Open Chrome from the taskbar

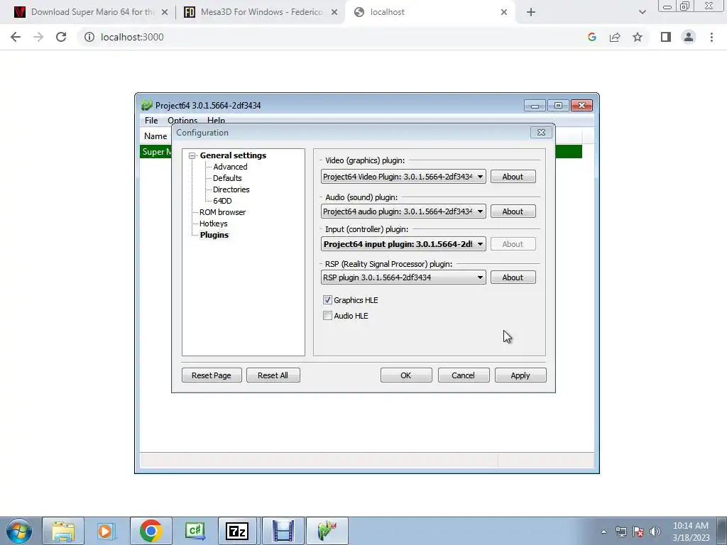pyautogui.click(x=151, y=531)
